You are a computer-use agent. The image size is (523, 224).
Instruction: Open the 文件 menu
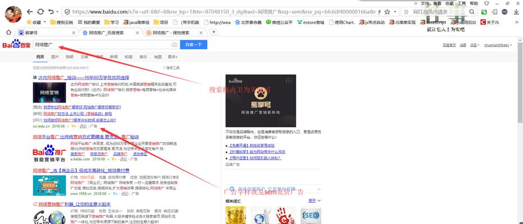pyautogui.click(x=425, y=3)
